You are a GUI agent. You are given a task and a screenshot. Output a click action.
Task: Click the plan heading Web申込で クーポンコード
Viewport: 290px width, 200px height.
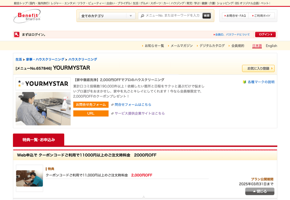[x=87, y=155]
